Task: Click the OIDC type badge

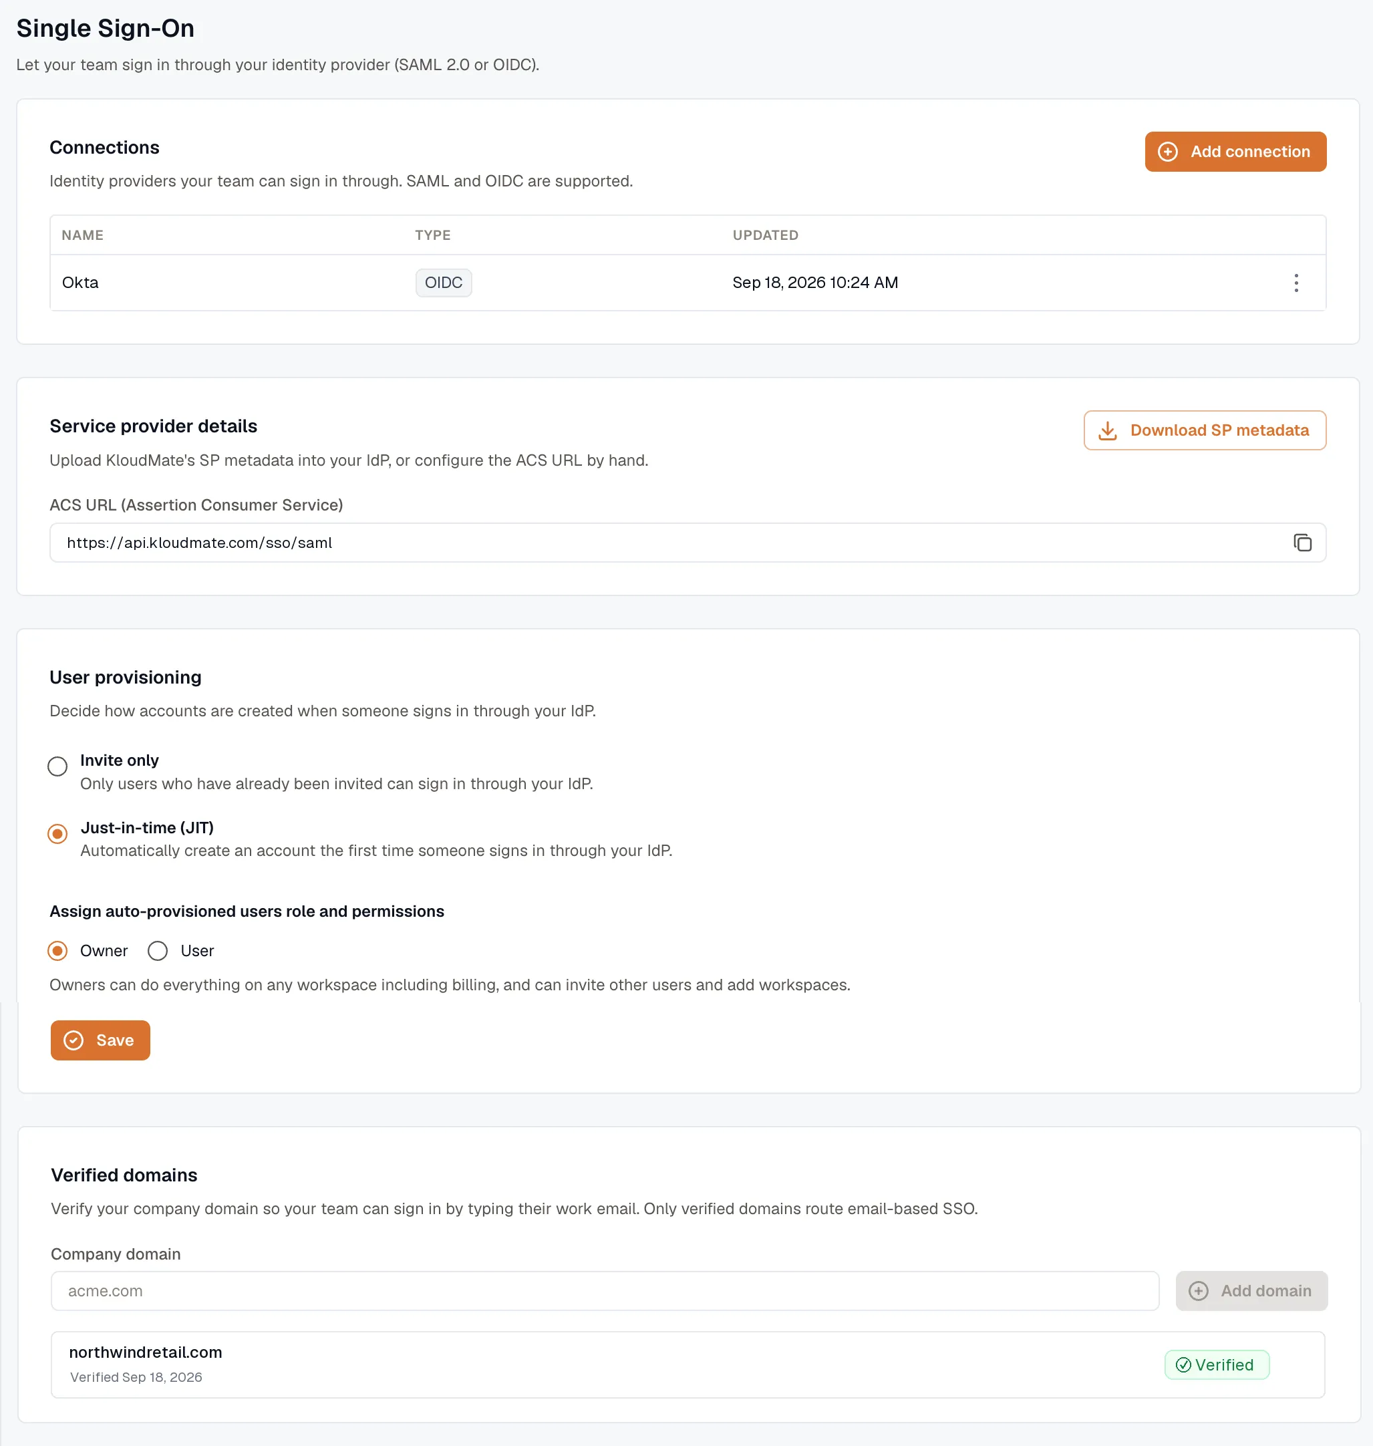Action: (443, 283)
